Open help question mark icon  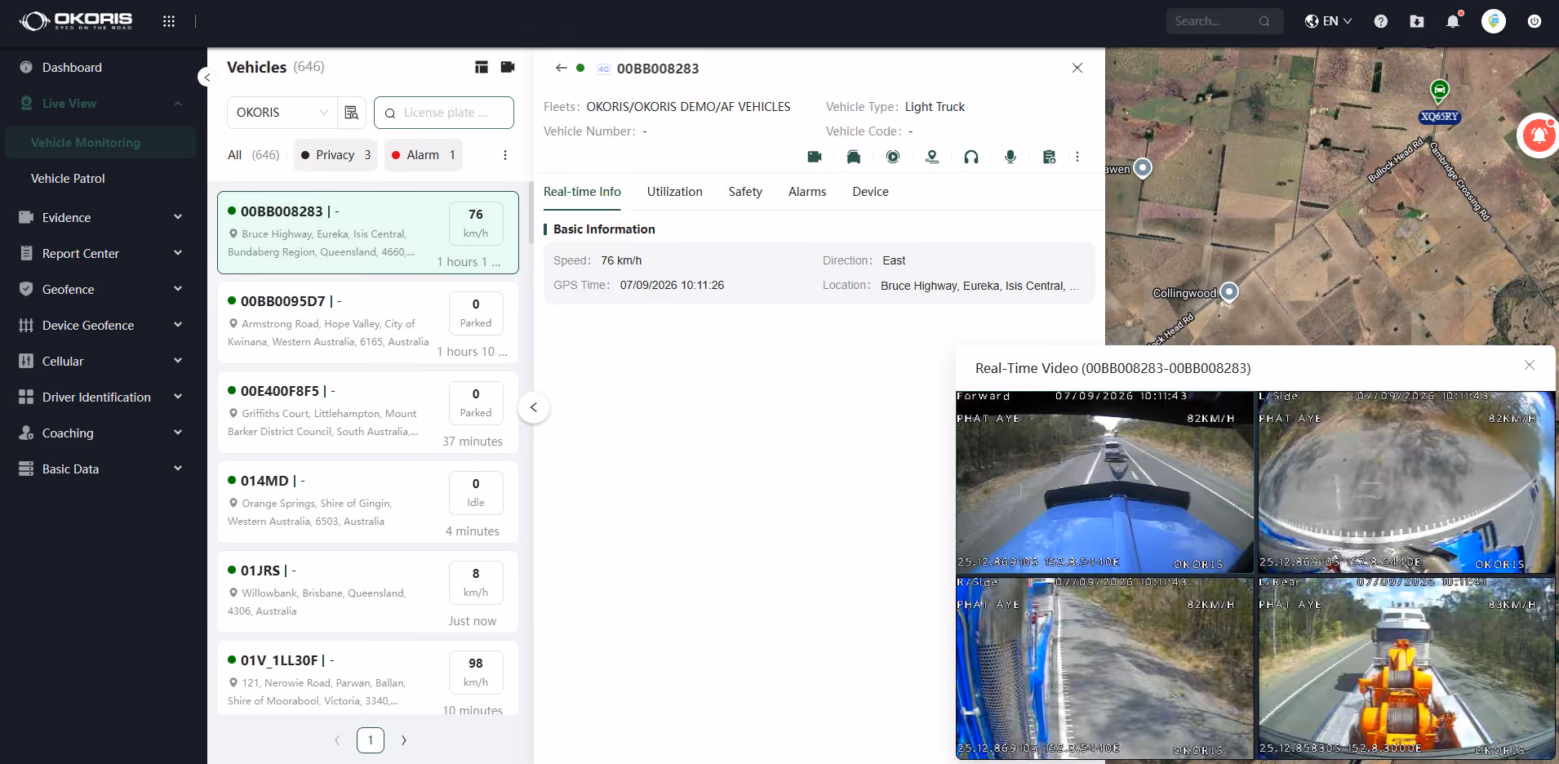tap(1381, 21)
